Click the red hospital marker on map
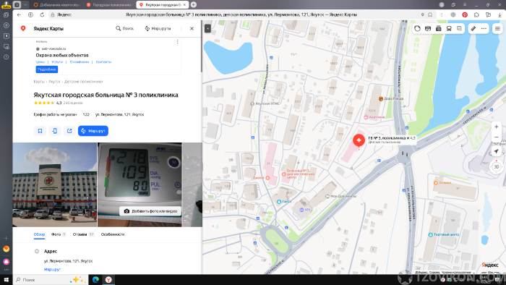Screen dimensions: 506x285 (359, 140)
